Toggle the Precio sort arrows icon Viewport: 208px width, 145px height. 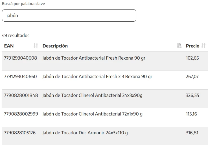pos(203,46)
